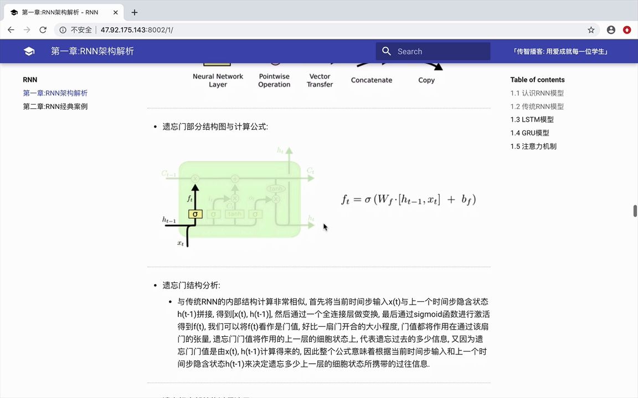Click the forward navigation arrow
Screen dimensions: 638x398
pos(27,30)
